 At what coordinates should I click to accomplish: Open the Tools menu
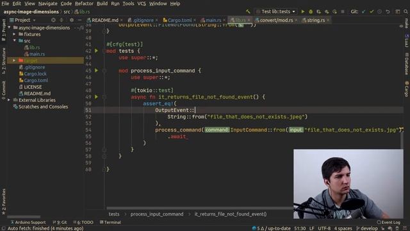pyautogui.click(x=128, y=4)
